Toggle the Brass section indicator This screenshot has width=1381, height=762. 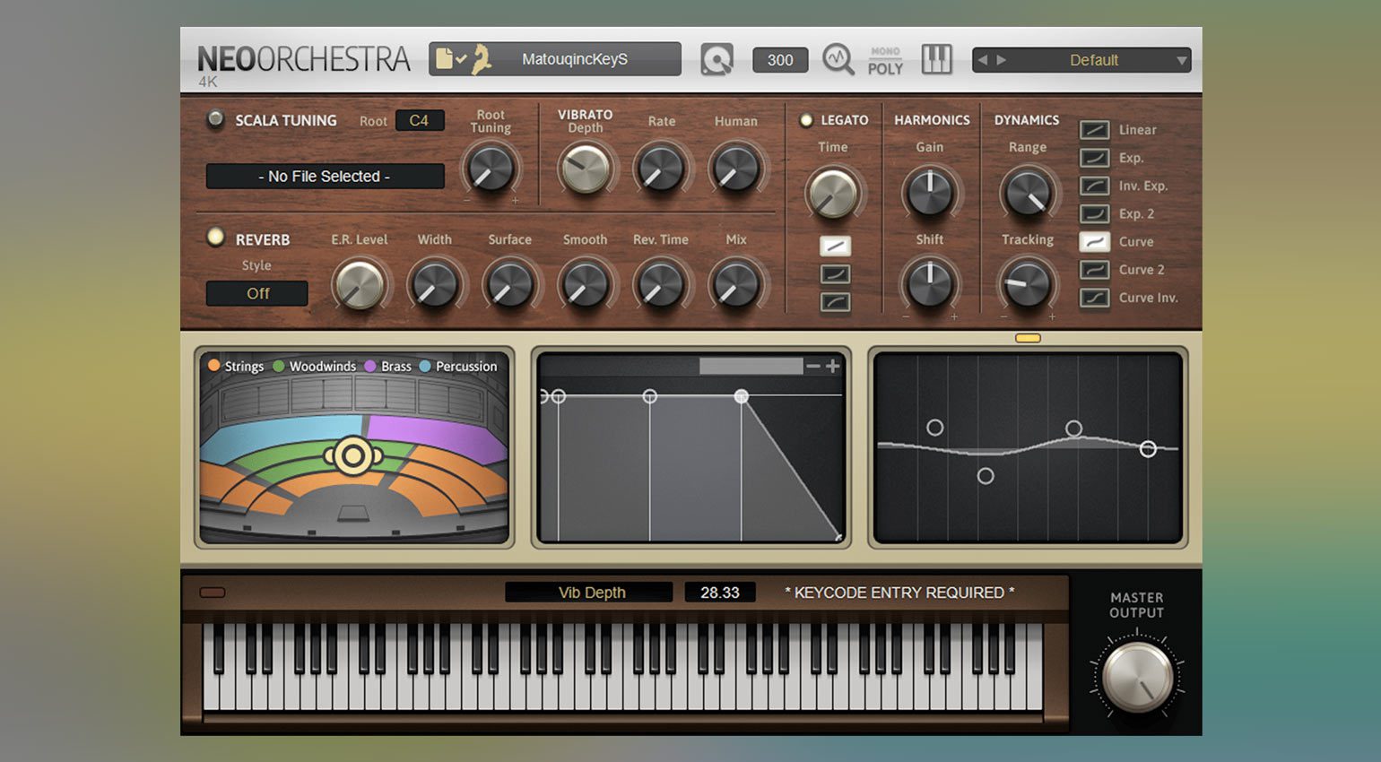[370, 366]
